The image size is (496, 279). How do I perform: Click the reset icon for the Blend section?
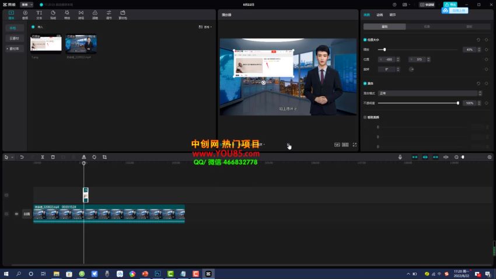pyautogui.click(x=478, y=83)
